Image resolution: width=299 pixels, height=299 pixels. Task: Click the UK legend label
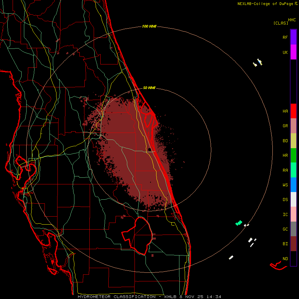point(285,52)
